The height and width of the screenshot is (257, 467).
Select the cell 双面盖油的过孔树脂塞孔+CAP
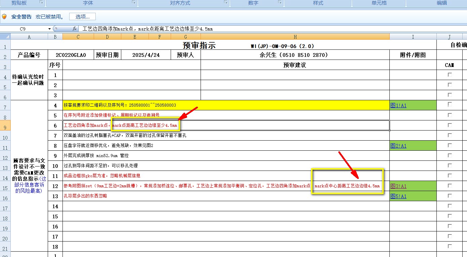226,136
